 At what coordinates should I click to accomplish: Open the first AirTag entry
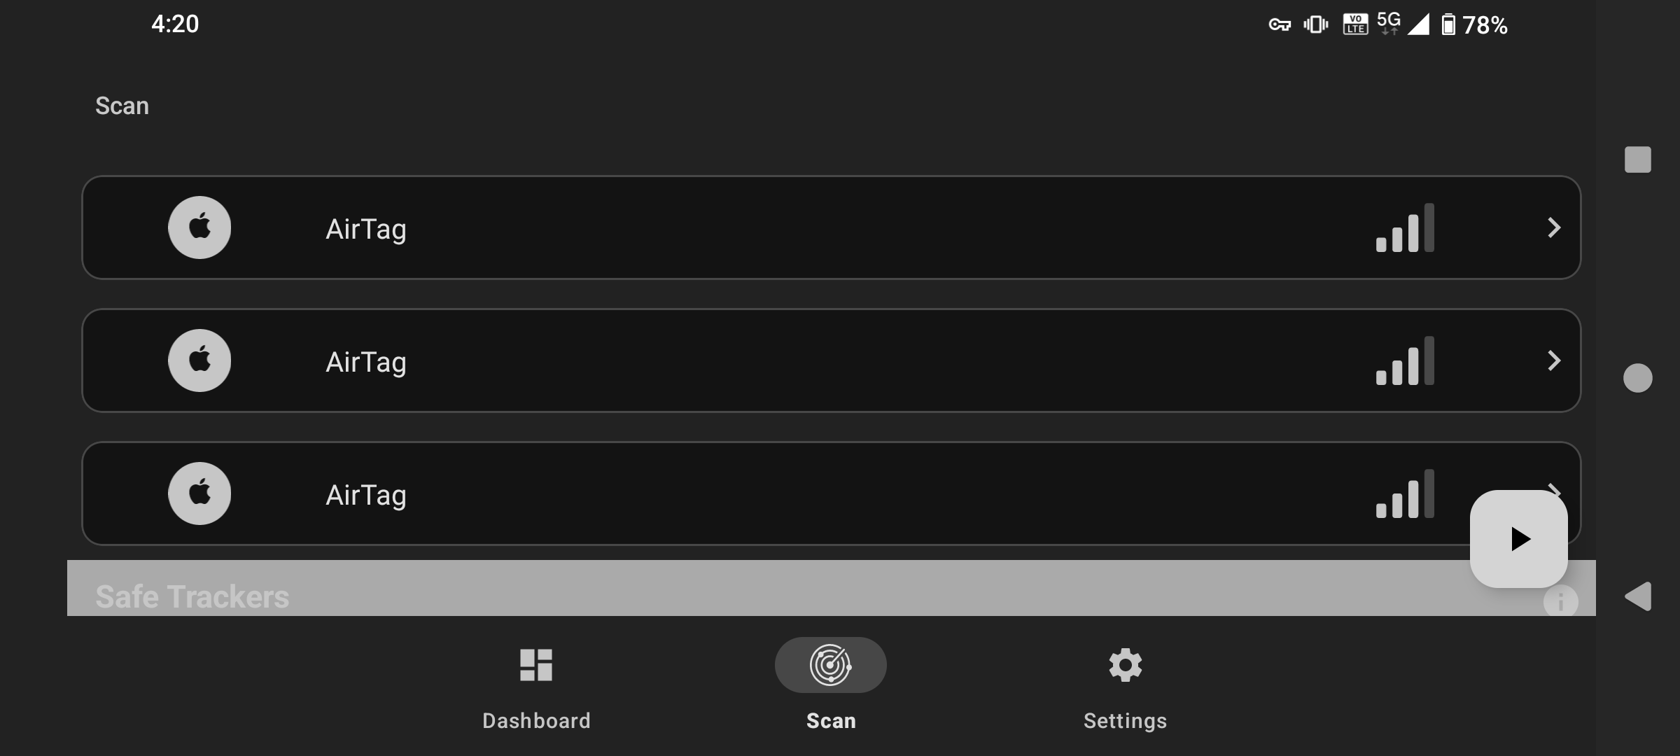click(x=832, y=227)
